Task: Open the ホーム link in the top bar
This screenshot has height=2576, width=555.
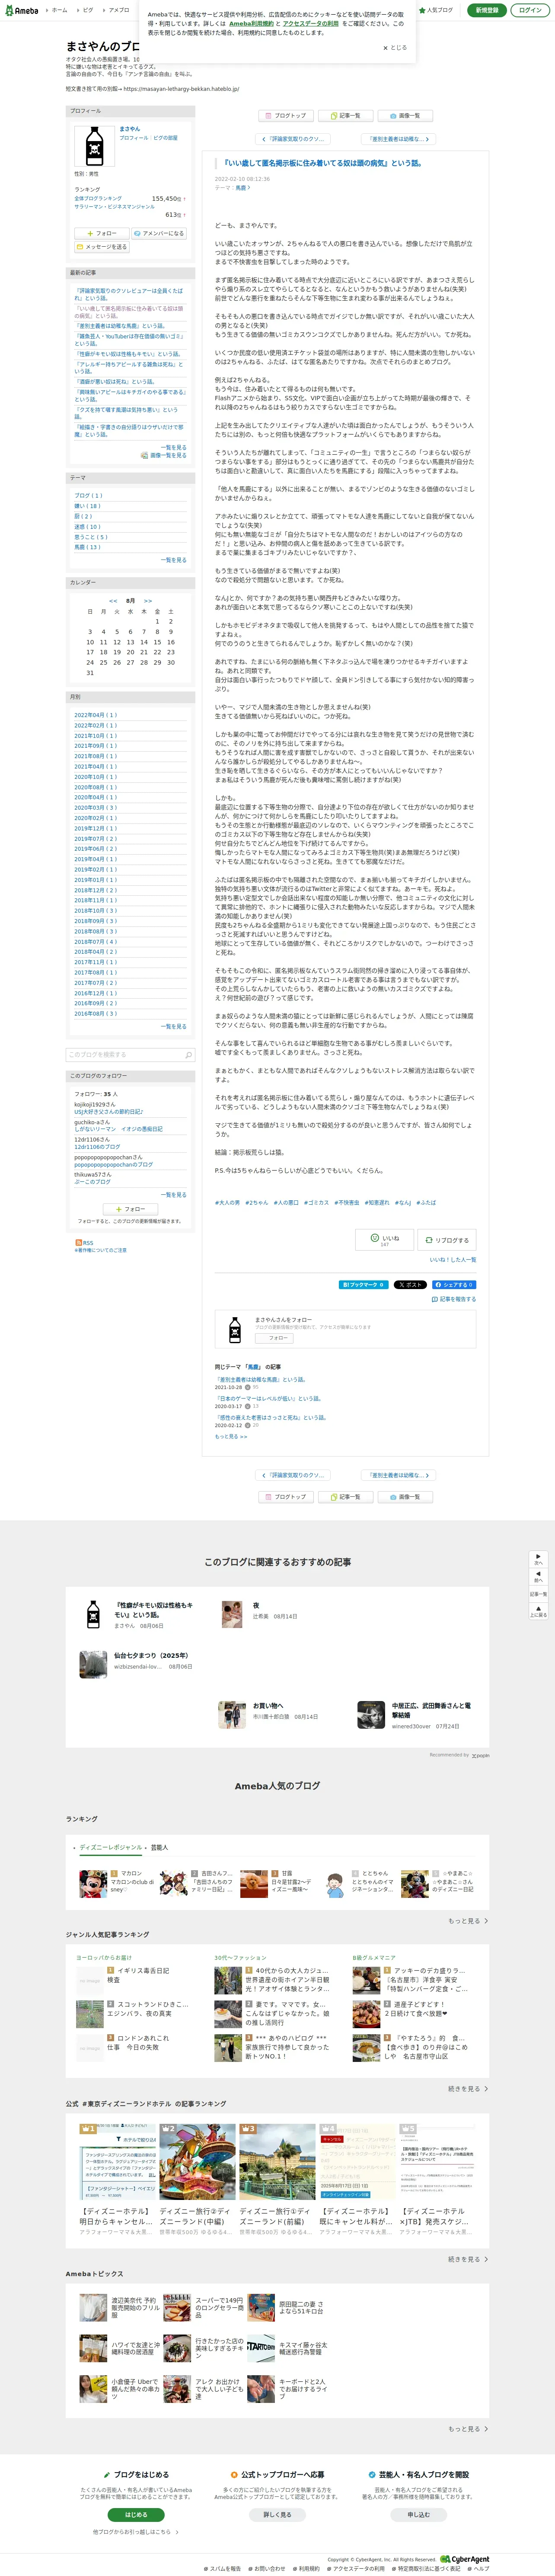Action: (58, 10)
